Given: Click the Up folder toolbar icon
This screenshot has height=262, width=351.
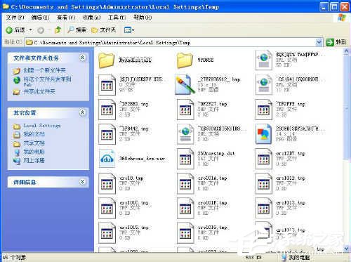Looking at the screenshot, I should pyautogui.click(x=58, y=30).
